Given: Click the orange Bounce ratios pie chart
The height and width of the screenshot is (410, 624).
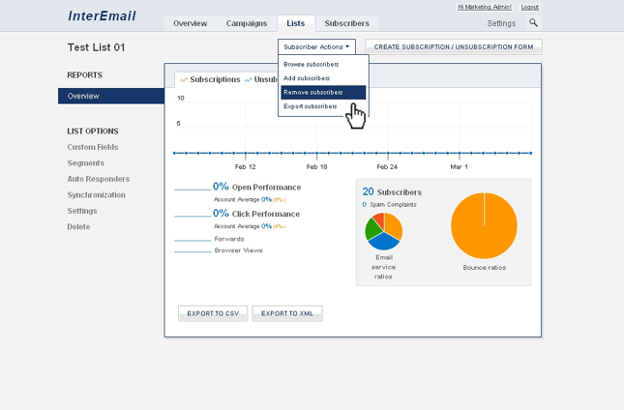Looking at the screenshot, I should point(484,225).
